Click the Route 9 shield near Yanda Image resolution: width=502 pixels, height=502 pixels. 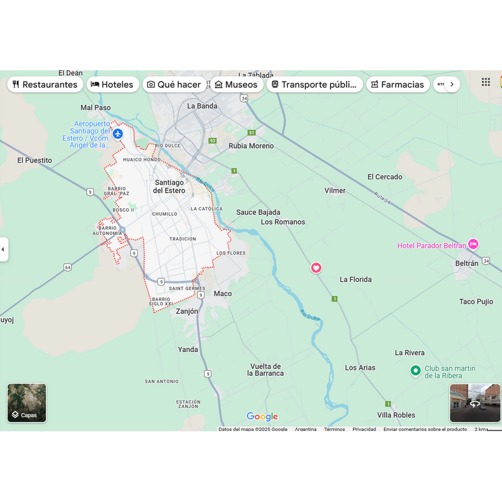208,374
